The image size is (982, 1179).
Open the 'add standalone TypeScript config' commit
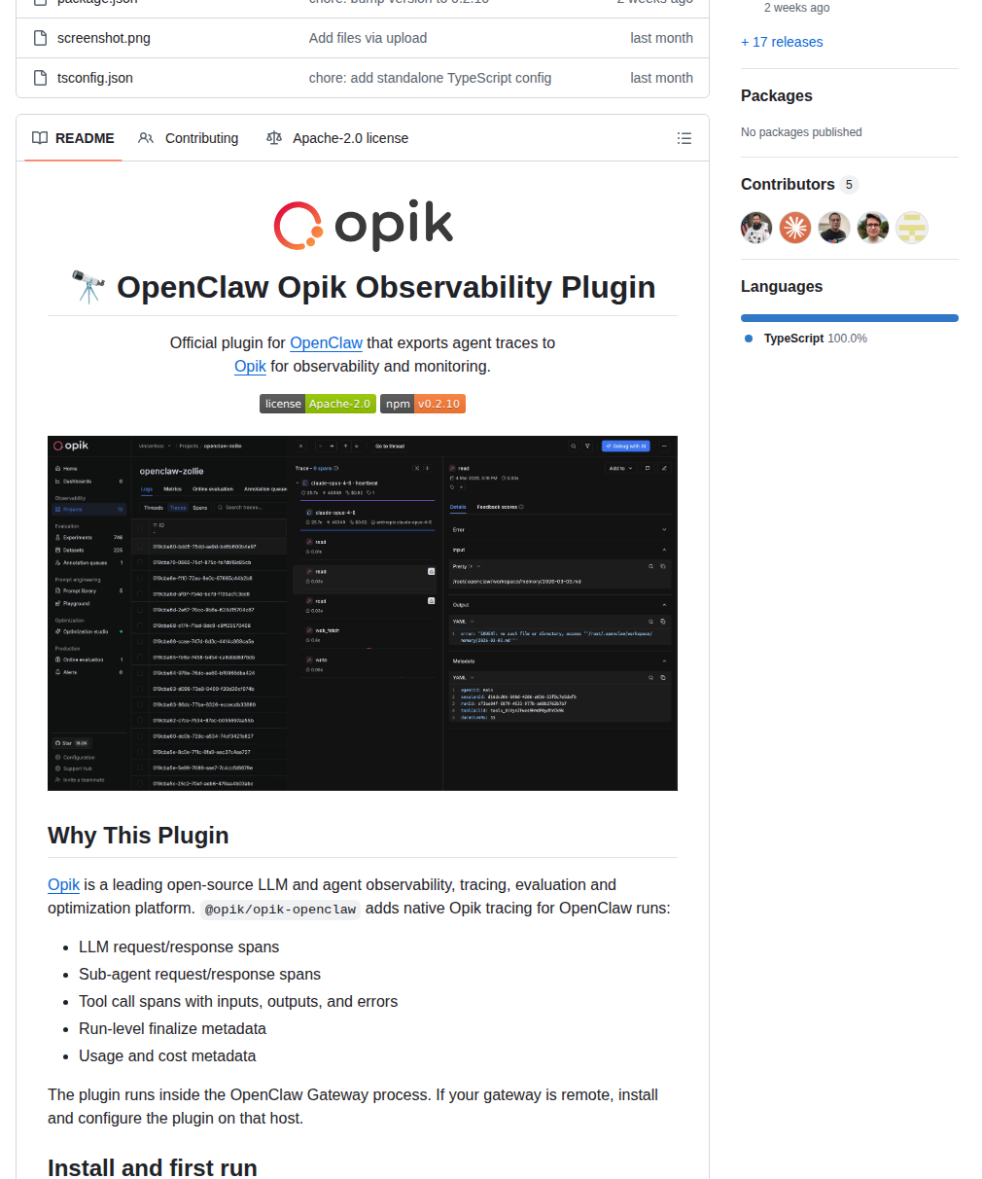click(x=430, y=78)
